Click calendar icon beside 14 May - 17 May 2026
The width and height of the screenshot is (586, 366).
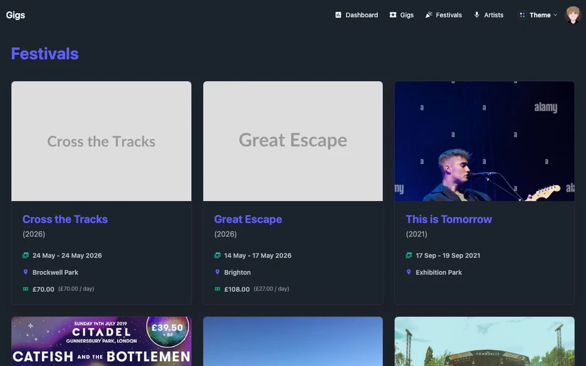point(217,255)
